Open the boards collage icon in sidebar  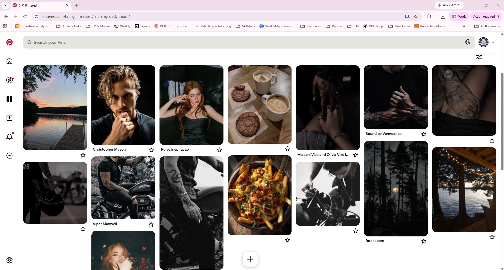[9, 99]
